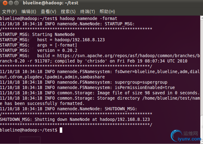The height and width of the screenshot is (144, 203).
Task: Open the 终端(T) menu
Action: 88,12
